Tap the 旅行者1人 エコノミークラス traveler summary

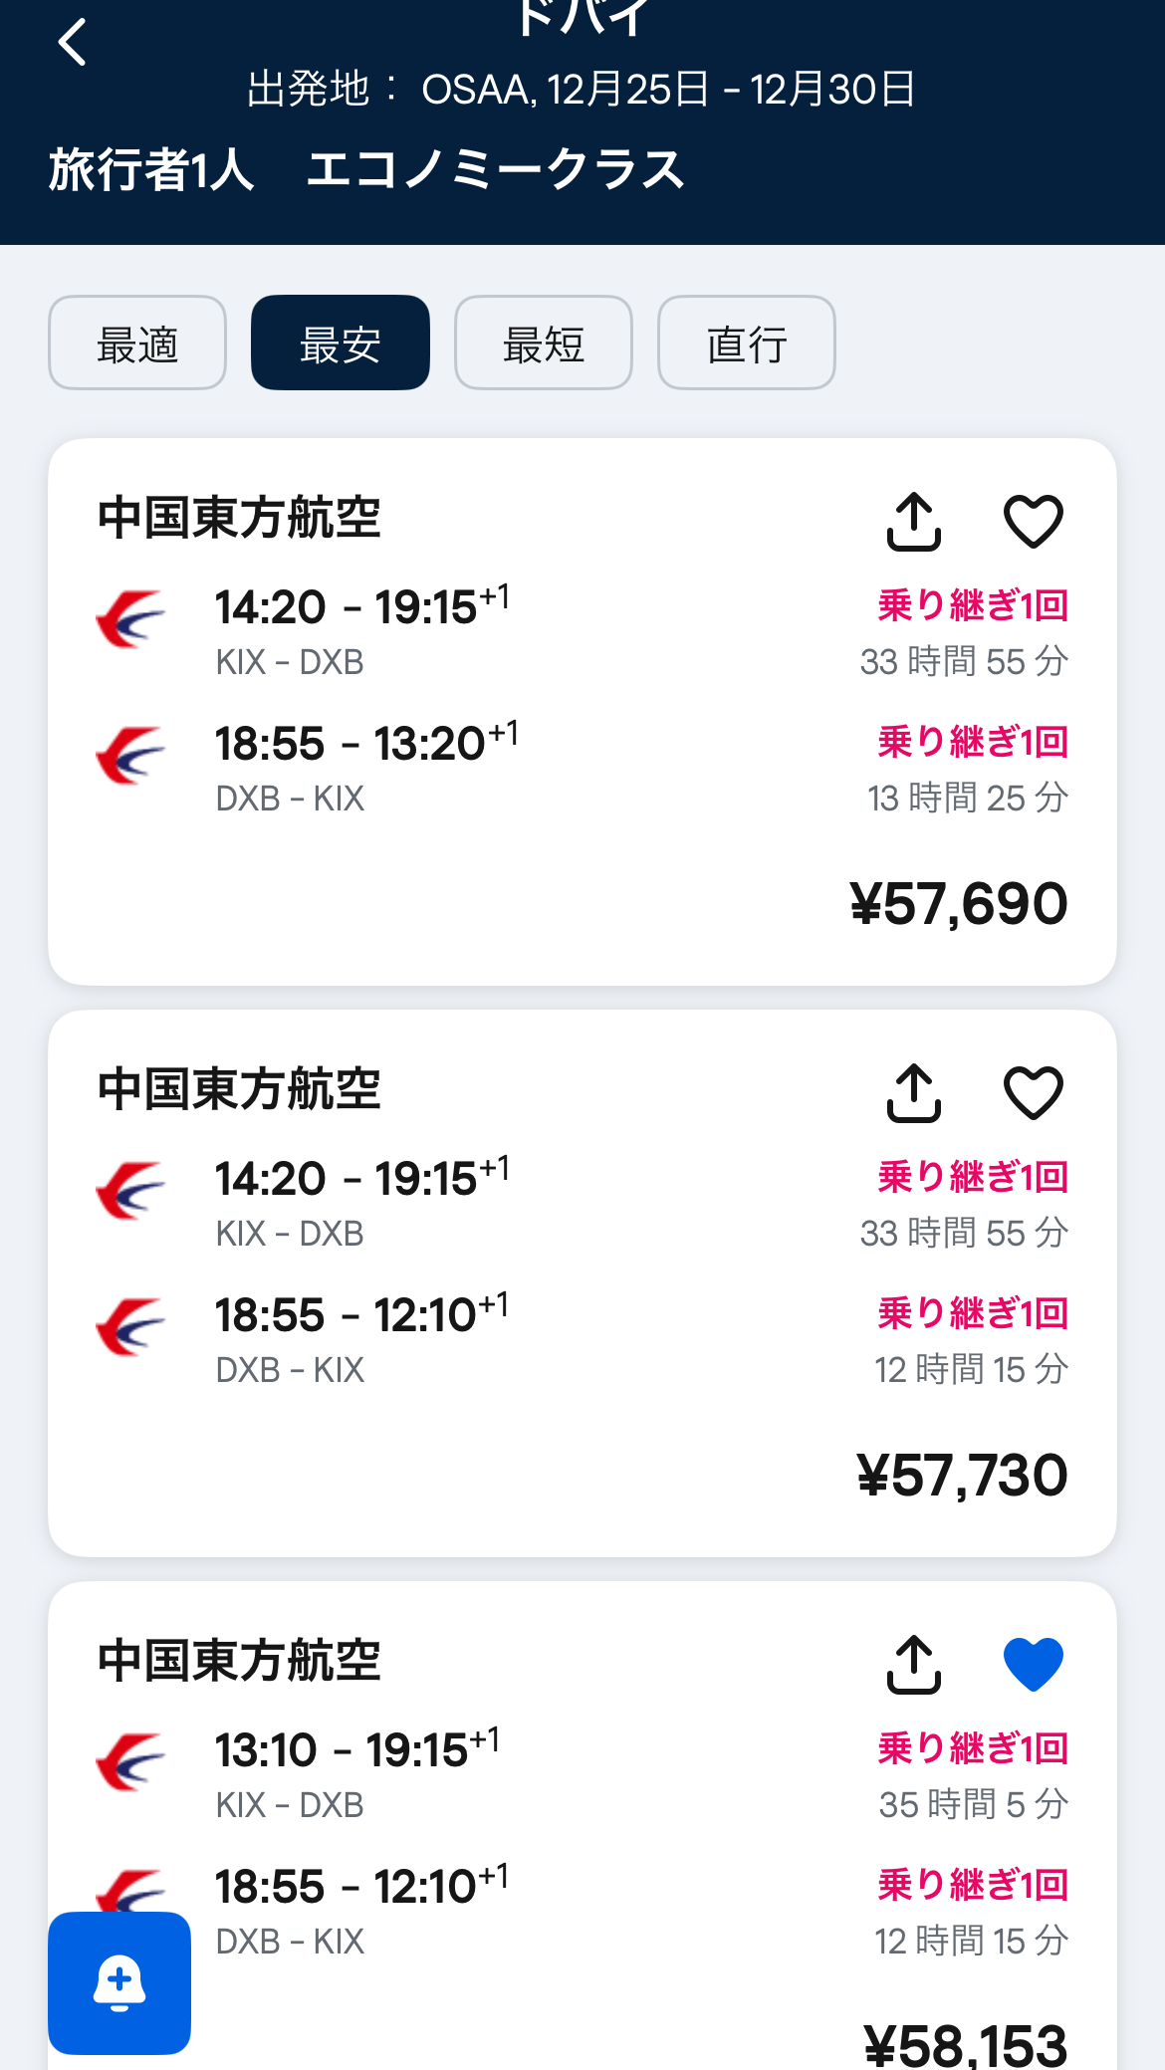366,169
